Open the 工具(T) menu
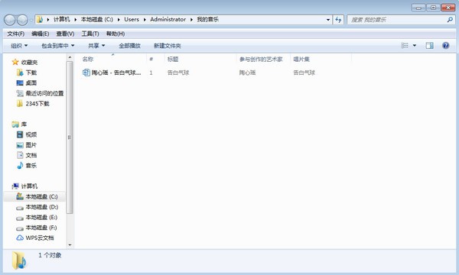 pyautogui.click(x=90, y=34)
